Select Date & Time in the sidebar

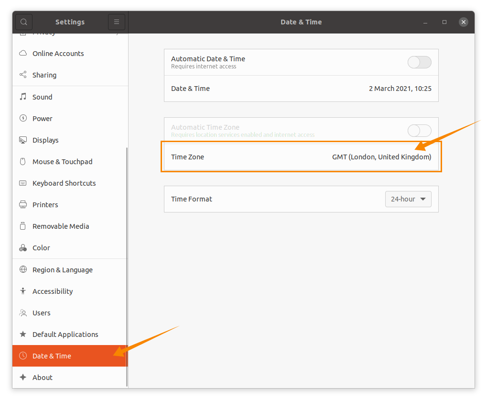coord(70,356)
